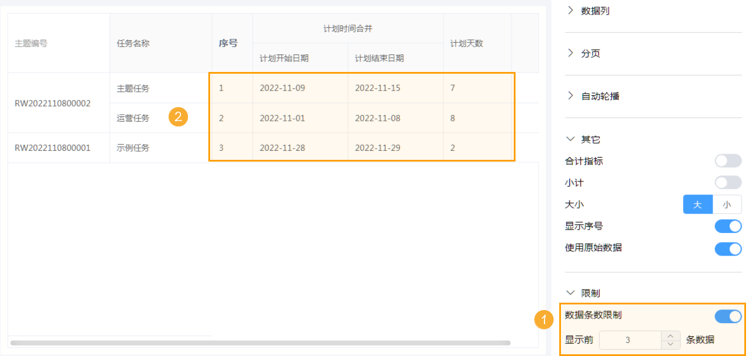Click the stepper down arrow beside 条数据
Image resolution: width=750 pixels, height=356 pixels.
coord(670,344)
